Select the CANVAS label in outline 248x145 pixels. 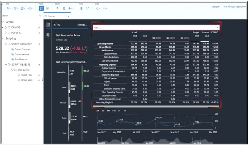click(16, 27)
